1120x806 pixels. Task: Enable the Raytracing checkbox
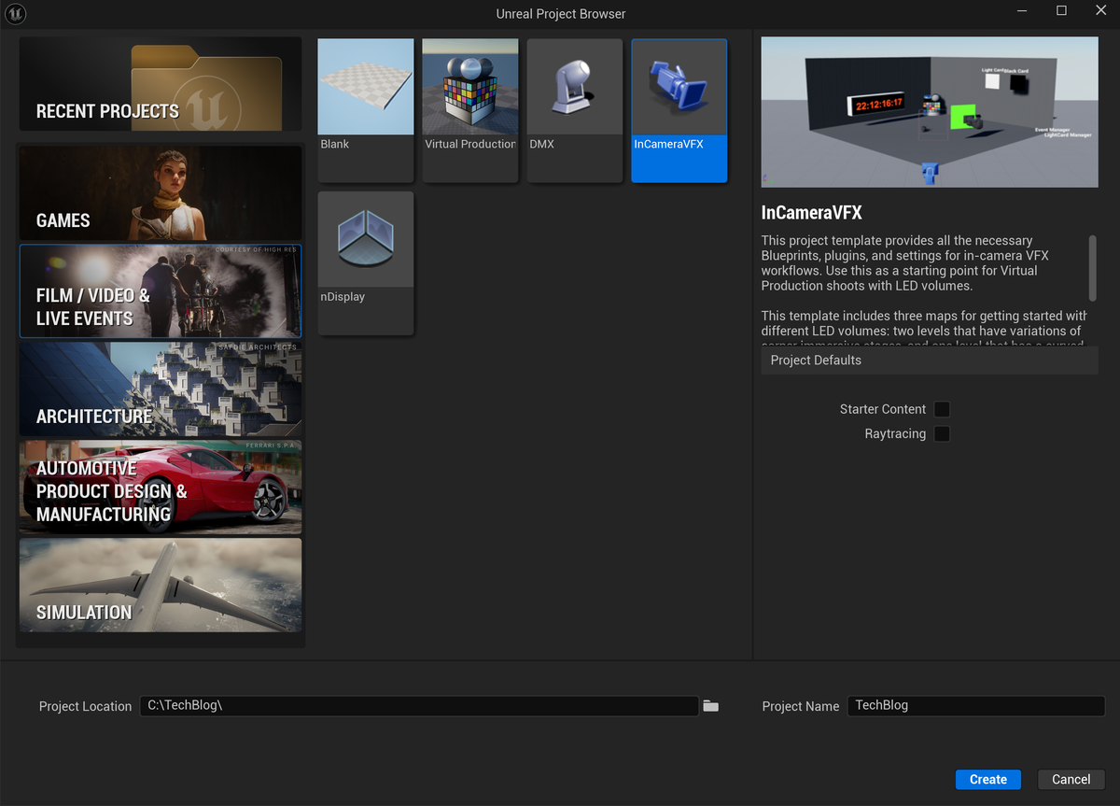[x=943, y=433]
